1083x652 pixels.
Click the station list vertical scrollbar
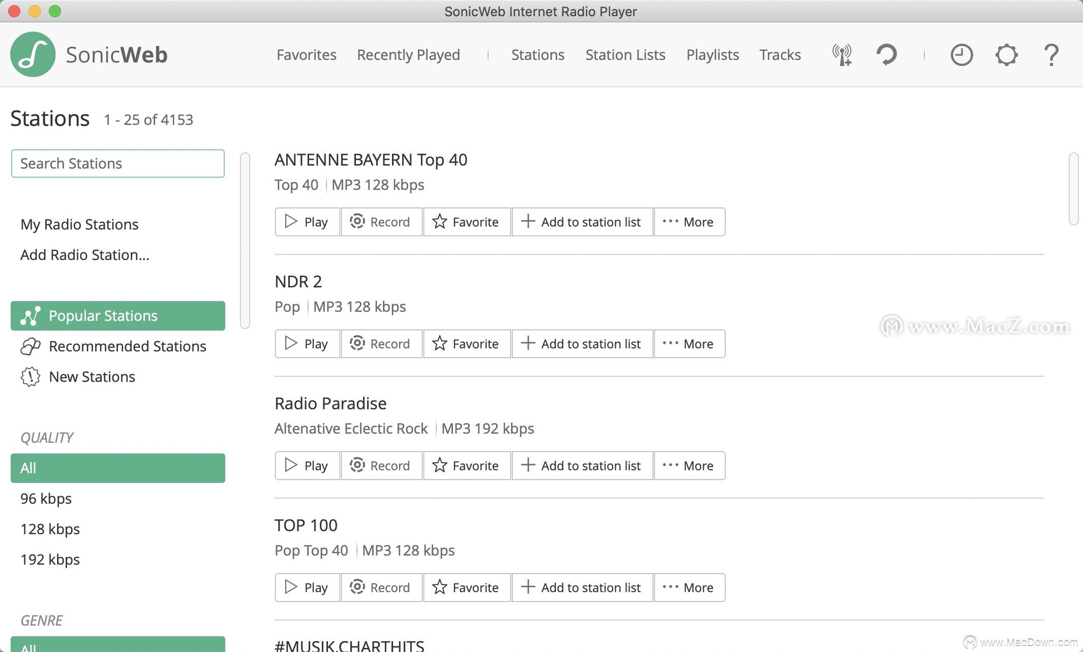tap(1073, 189)
